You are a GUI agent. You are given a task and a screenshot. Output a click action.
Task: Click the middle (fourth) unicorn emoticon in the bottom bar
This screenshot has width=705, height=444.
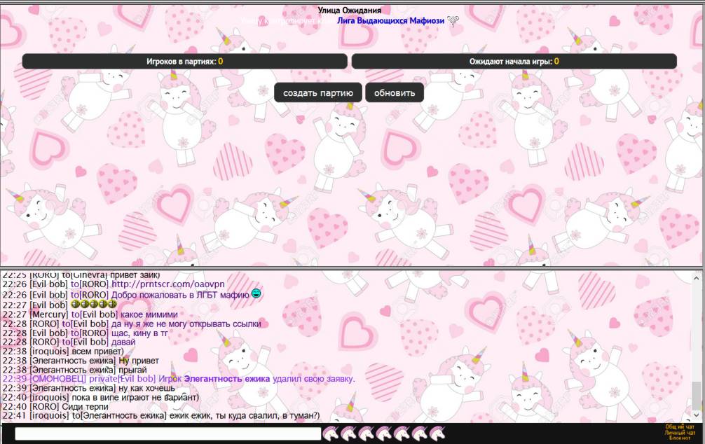click(x=384, y=433)
